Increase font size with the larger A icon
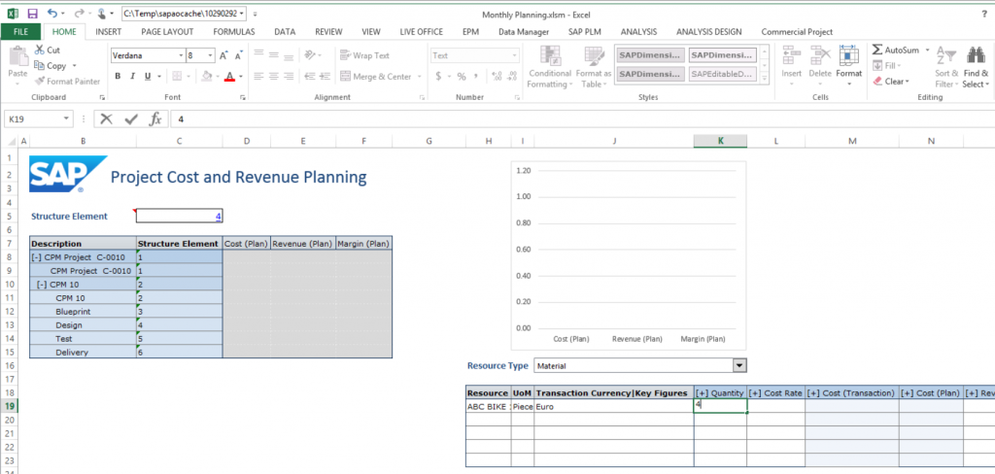Image resolution: width=995 pixels, height=474 pixels. pos(223,55)
